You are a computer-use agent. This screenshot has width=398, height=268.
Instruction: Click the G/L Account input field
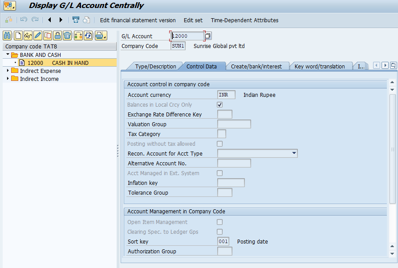(x=187, y=36)
